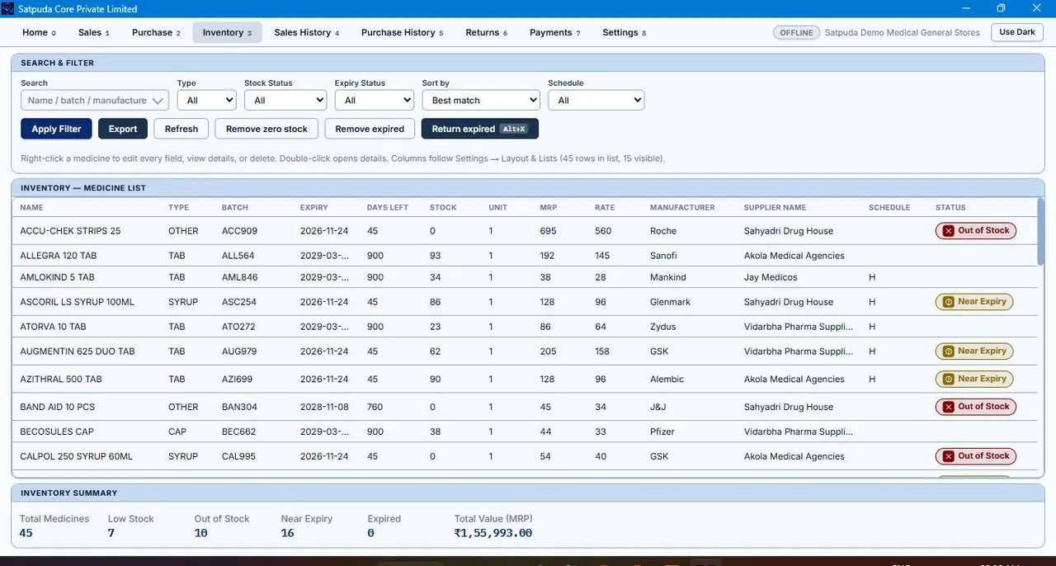The width and height of the screenshot is (1056, 566).
Task: Select the ACCU-CHEK STRIPS 25 row
Action: [525, 231]
